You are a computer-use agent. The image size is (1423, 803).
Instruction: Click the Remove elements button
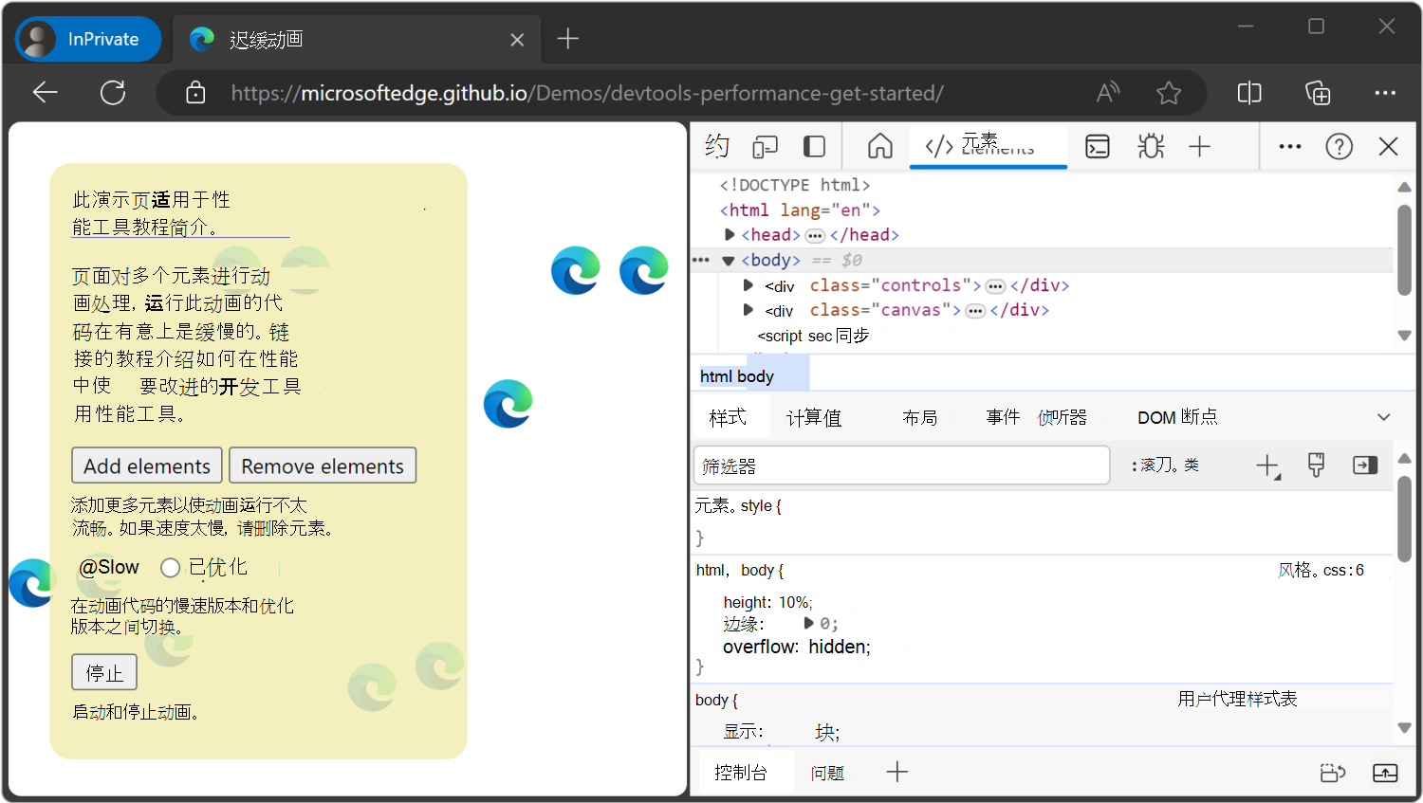pyautogui.click(x=323, y=465)
